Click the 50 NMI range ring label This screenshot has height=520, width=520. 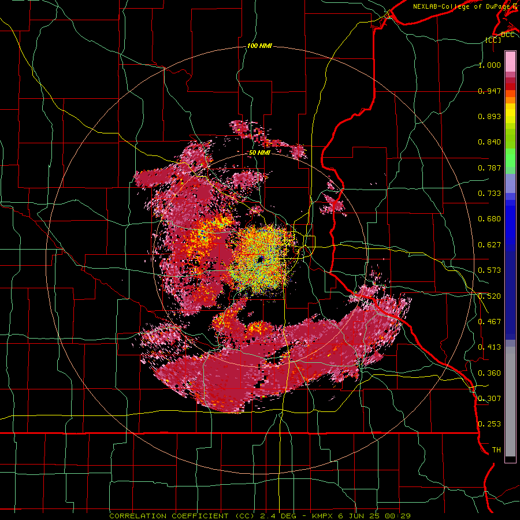[259, 153]
